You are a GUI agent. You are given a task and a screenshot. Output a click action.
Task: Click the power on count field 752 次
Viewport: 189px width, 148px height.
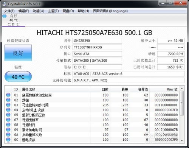171,61
